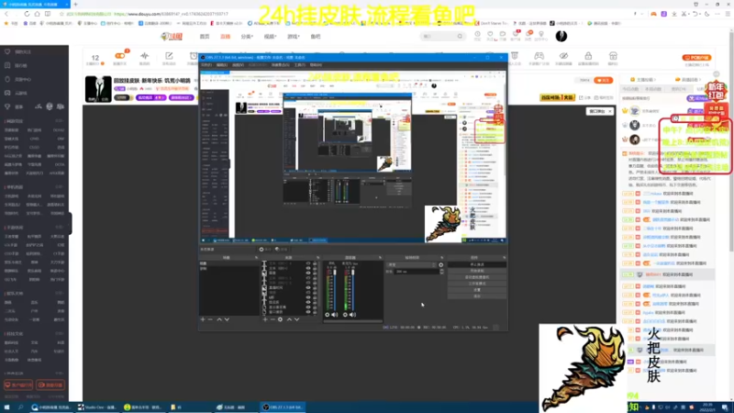Open settings gear of first mixer channel
The width and height of the screenshot is (734, 413).
(328, 315)
